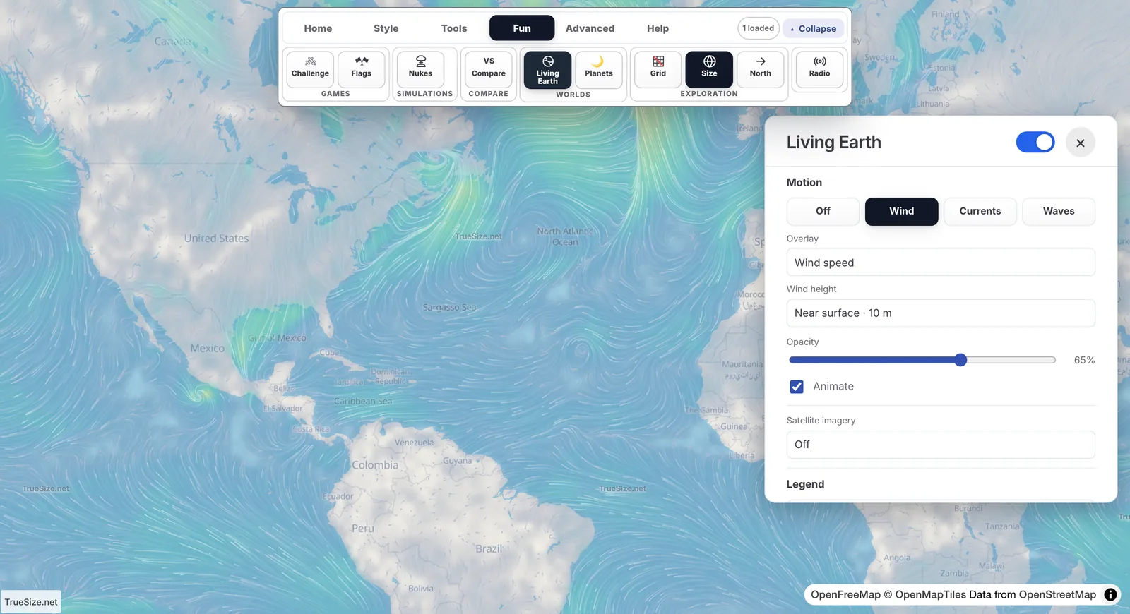
Task: Open the Flags game tool
Action: (x=361, y=68)
